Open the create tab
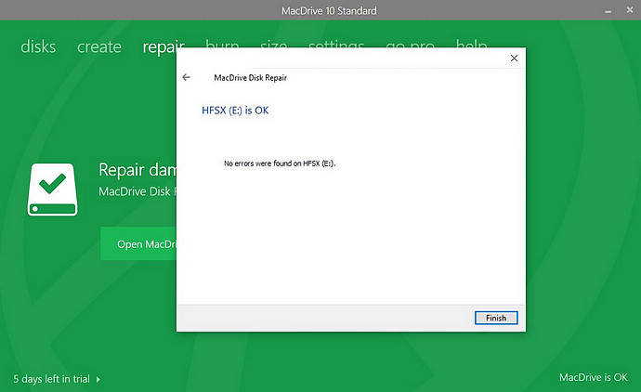The height and width of the screenshot is (392, 641). coord(98,46)
